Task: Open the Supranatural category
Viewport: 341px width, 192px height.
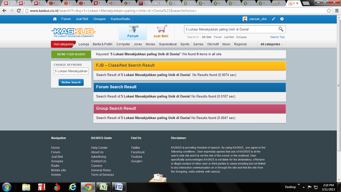Action: point(168,44)
